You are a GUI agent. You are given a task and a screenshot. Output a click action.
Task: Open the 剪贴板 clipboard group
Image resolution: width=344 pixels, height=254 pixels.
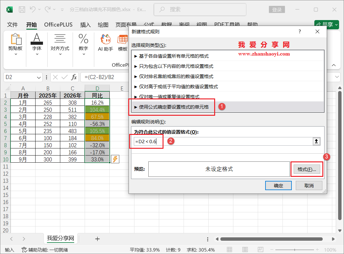[x=15, y=45]
